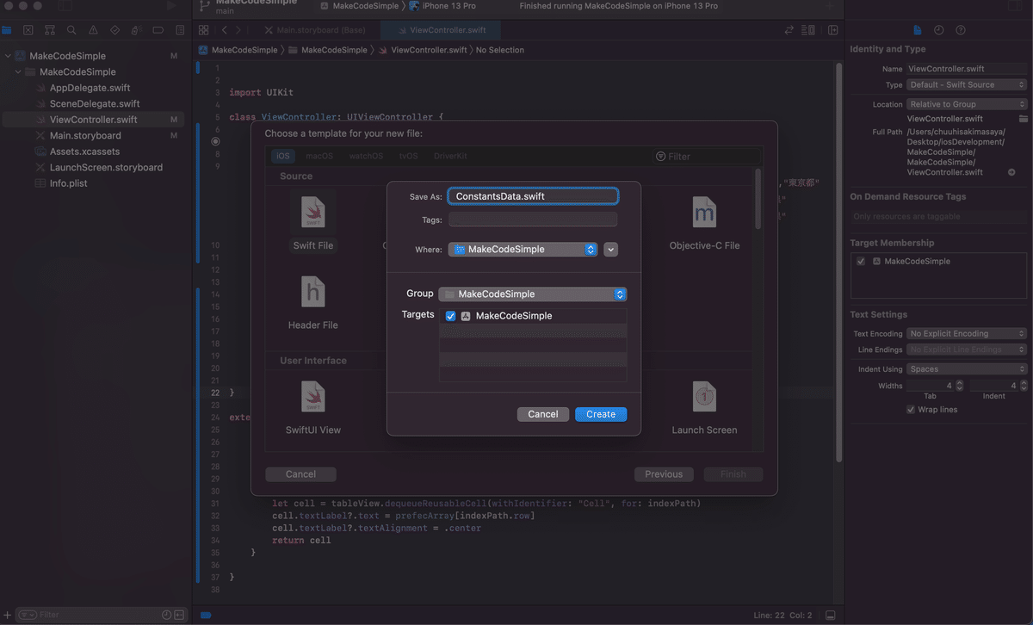Select the SwiftUI View template
This screenshot has height=625, width=1033.
(x=313, y=406)
